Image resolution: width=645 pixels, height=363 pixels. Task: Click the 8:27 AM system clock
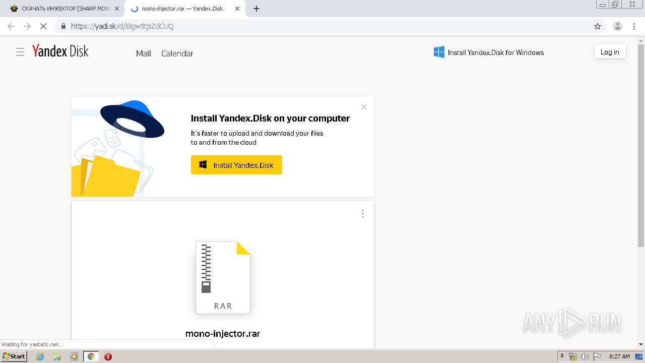point(619,356)
